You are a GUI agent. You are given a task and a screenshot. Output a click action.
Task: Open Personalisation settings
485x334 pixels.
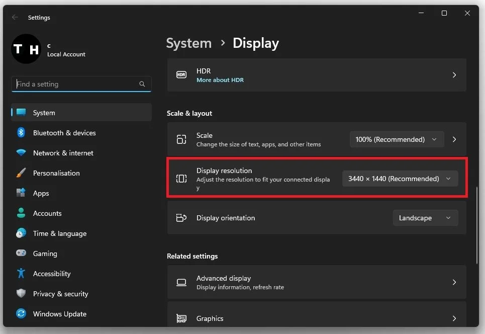(x=81, y=173)
